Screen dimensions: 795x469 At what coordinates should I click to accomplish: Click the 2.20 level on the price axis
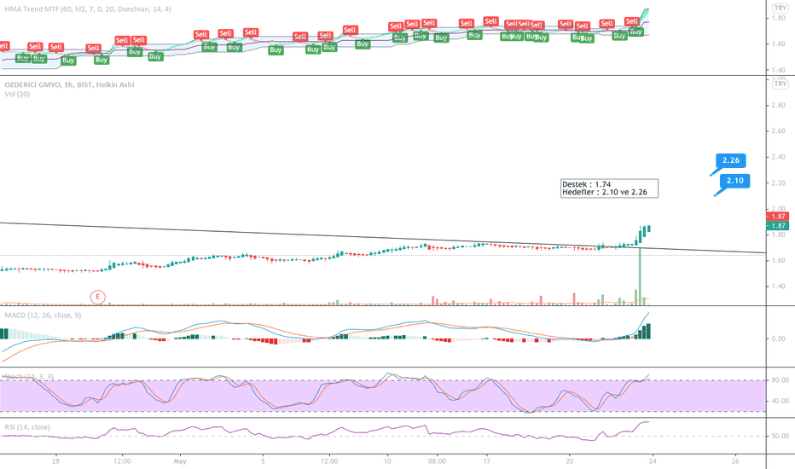coord(778,183)
